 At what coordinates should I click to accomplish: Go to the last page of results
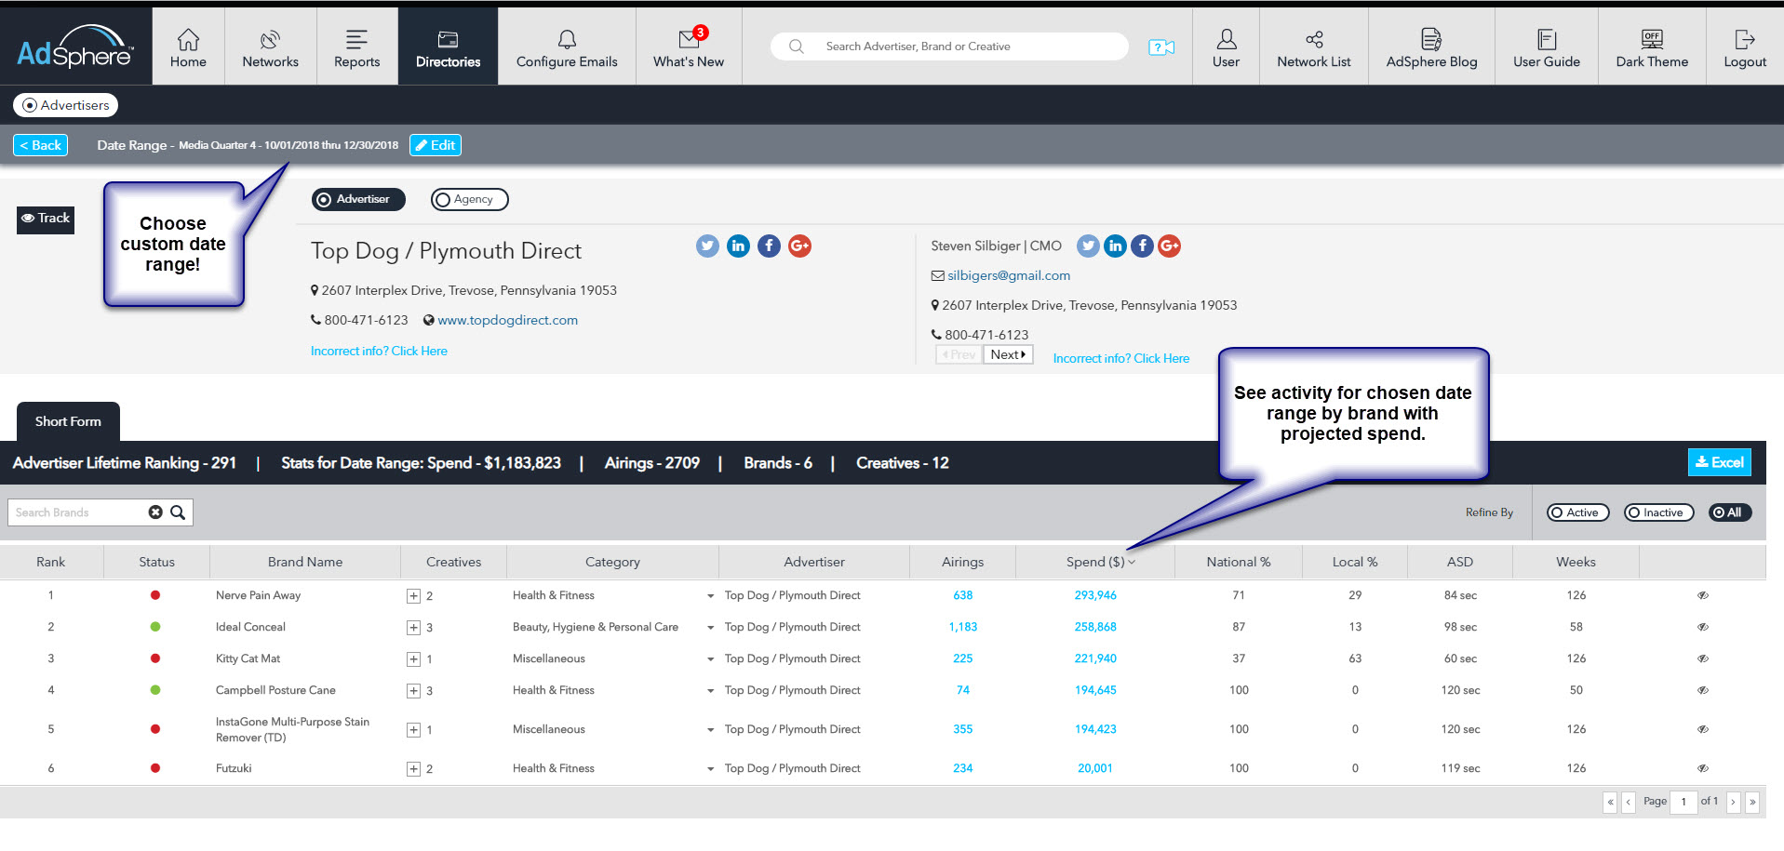[x=1752, y=802]
